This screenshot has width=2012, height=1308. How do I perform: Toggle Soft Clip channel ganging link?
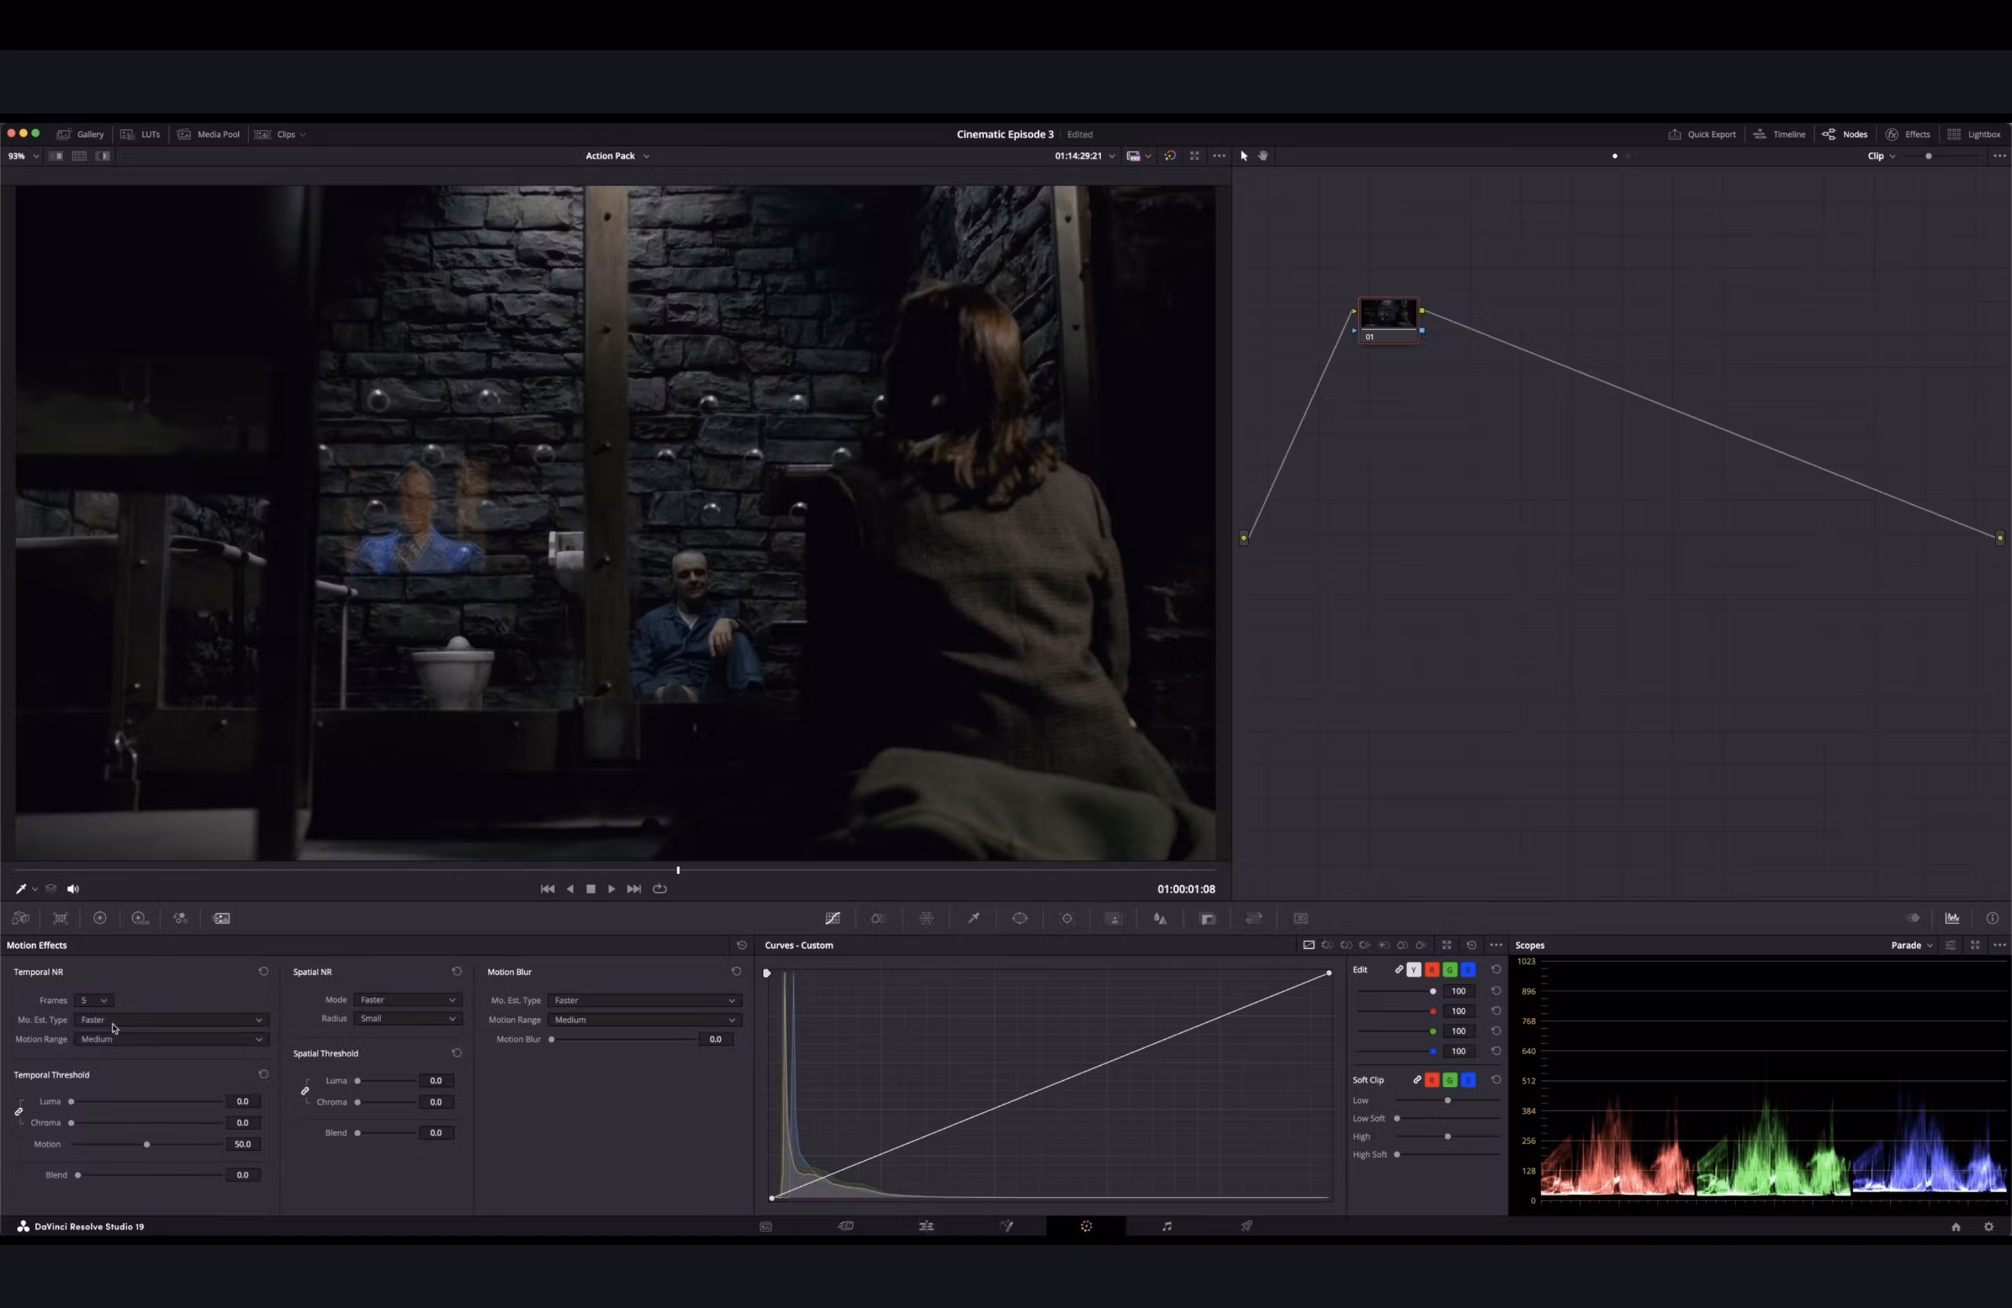point(1417,1081)
